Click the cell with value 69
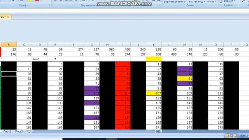 [55, 84]
